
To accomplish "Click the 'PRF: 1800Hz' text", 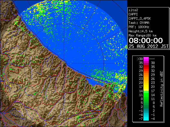I will pyautogui.click(x=139, y=27).
